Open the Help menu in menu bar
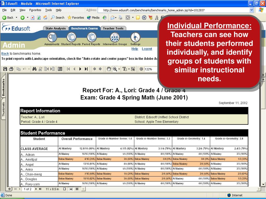266x199 pixels. click(59, 10)
